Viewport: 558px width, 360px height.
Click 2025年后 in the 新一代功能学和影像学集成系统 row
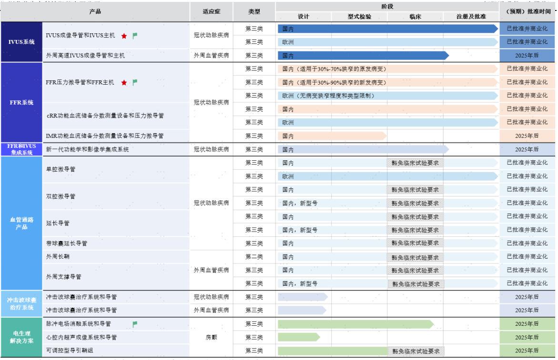tap(527, 149)
